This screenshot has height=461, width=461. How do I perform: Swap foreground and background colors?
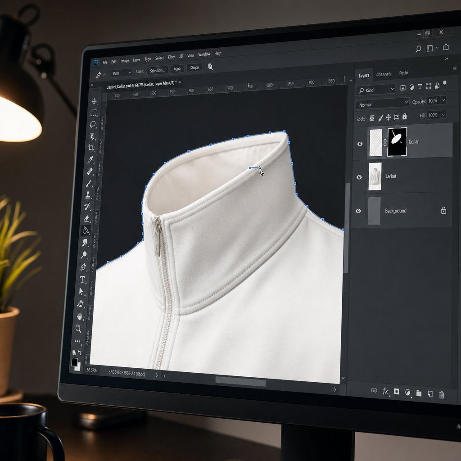[x=80, y=353]
